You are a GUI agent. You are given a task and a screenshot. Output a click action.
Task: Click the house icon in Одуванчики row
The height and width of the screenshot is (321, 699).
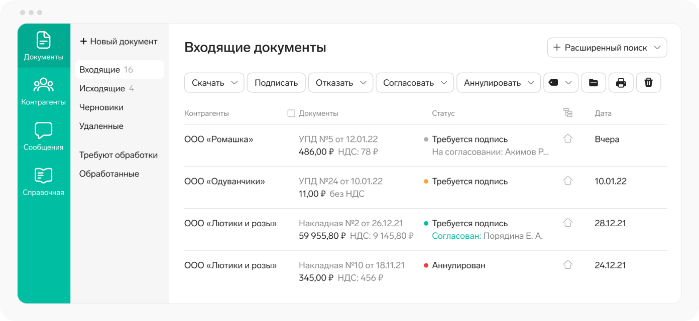tap(568, 181)
